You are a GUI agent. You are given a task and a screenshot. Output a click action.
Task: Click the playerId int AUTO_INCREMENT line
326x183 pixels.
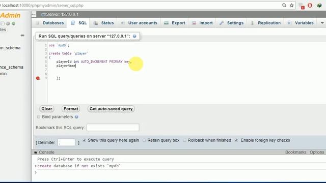pos(94,62)
